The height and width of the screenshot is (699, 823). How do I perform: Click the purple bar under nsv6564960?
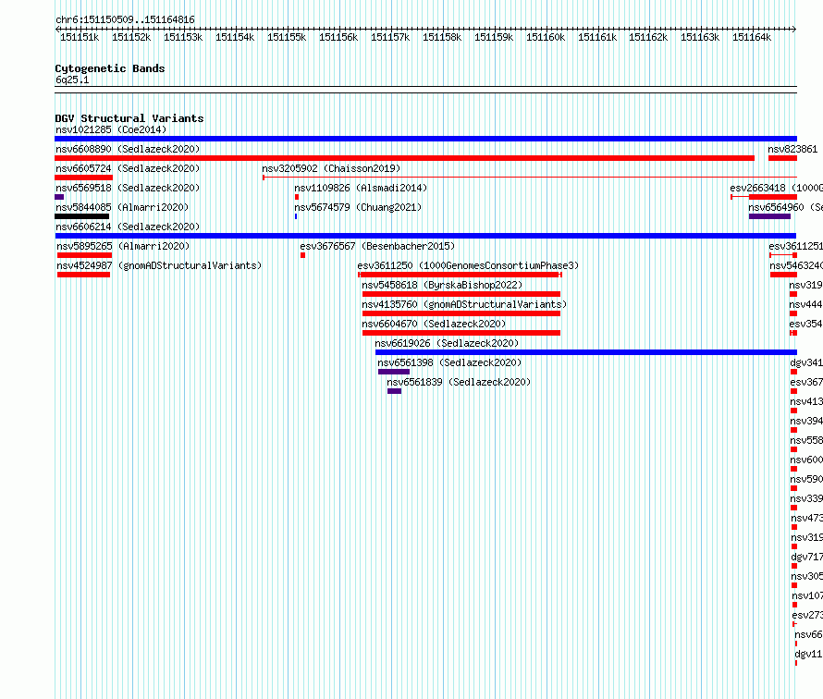click(x=769, y=216)
